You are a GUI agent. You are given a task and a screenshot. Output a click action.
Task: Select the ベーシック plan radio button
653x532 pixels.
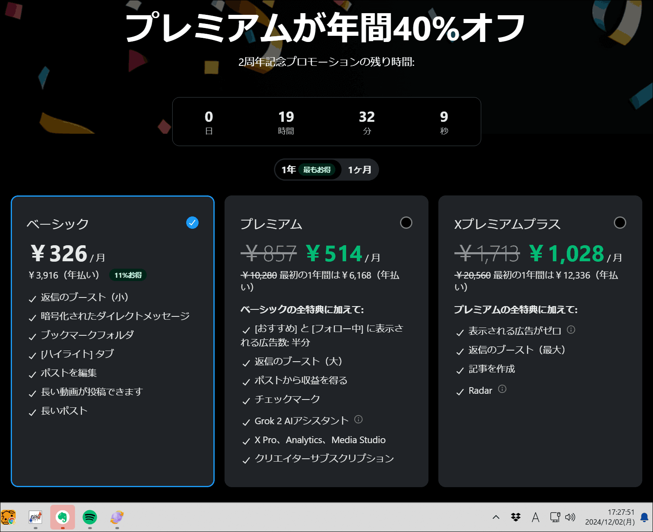click(x=192, y=223)
